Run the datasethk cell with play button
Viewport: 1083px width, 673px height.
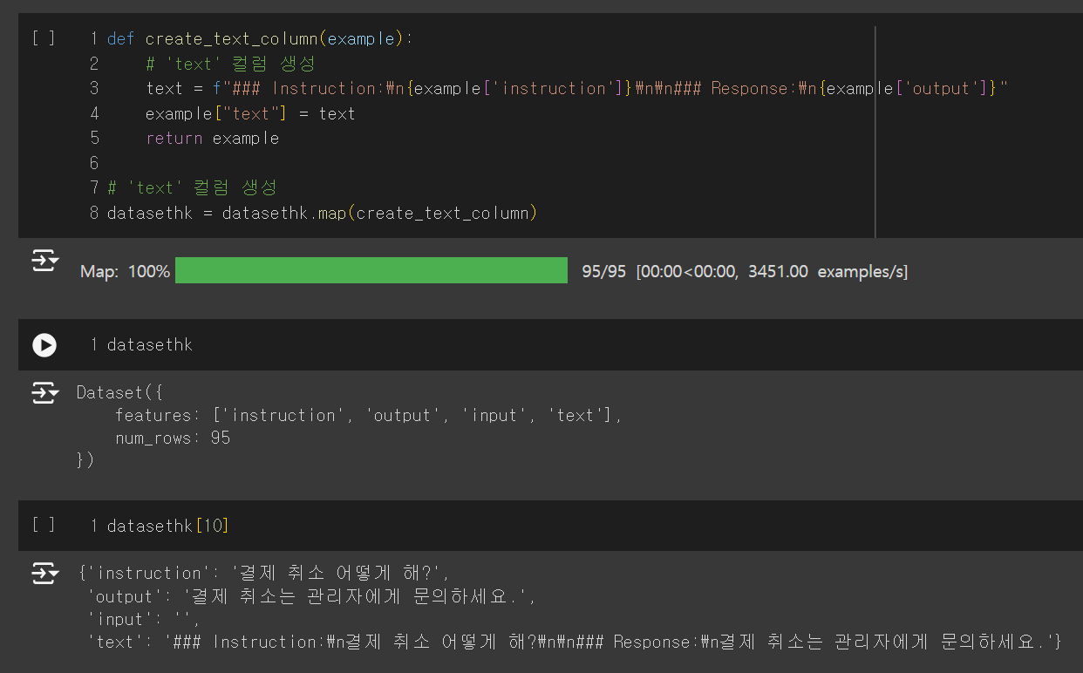coord(44,345)
